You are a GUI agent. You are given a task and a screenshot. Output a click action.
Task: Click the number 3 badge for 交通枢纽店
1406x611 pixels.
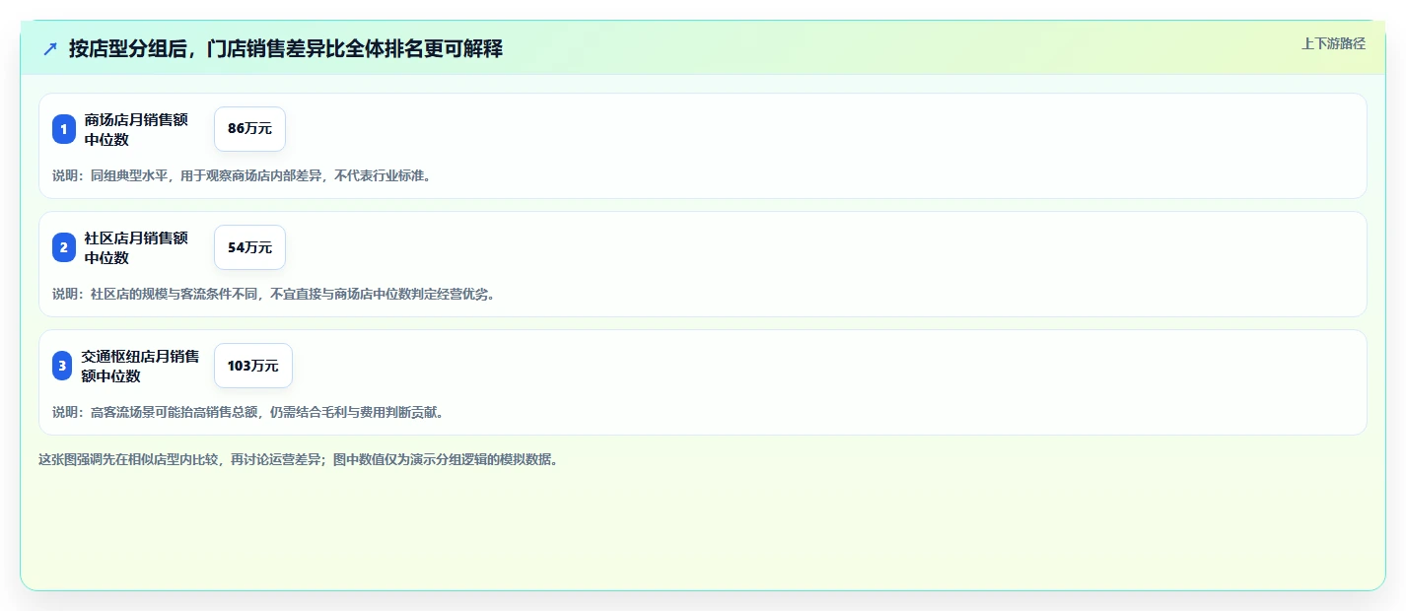click(62, 366)
